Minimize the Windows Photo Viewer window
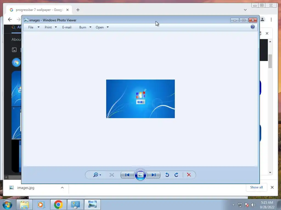 click(235, 20)
